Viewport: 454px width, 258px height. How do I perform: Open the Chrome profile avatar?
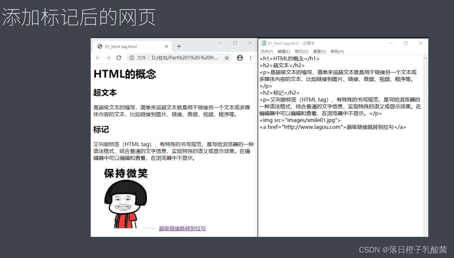click(x=240, y=58)
